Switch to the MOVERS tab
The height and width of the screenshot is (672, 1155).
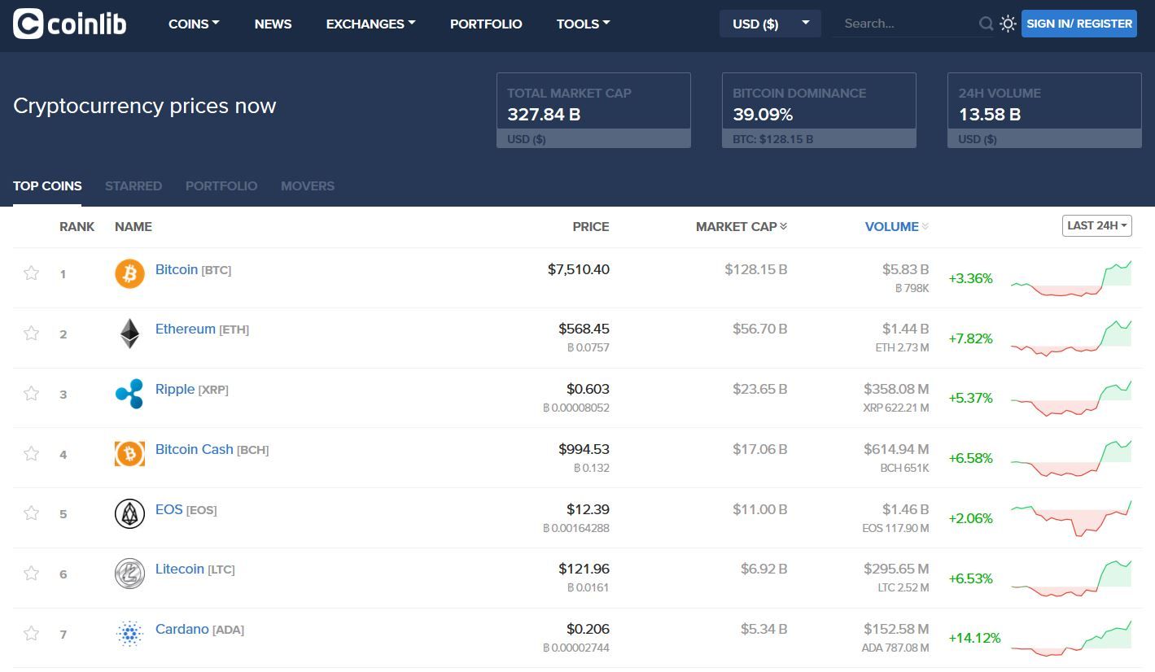(x=308, y=185)
